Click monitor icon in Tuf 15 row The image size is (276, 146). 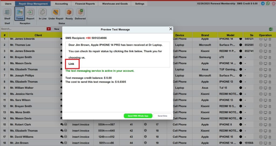tap(265, 88)
